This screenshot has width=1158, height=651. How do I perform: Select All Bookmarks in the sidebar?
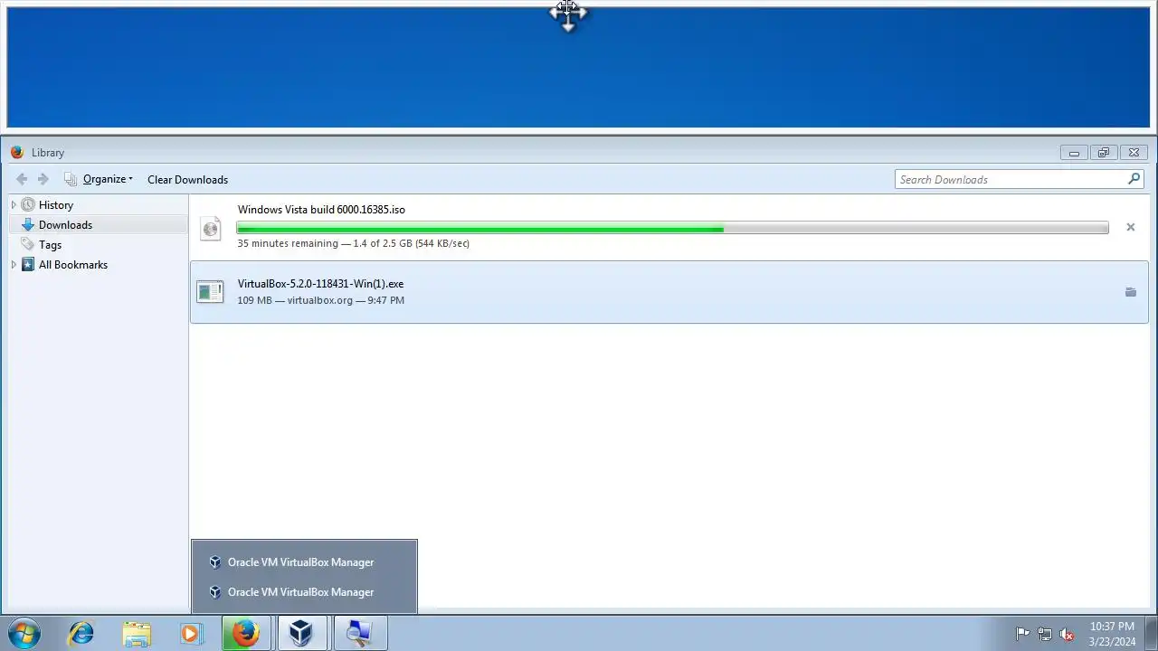[73, 265]
